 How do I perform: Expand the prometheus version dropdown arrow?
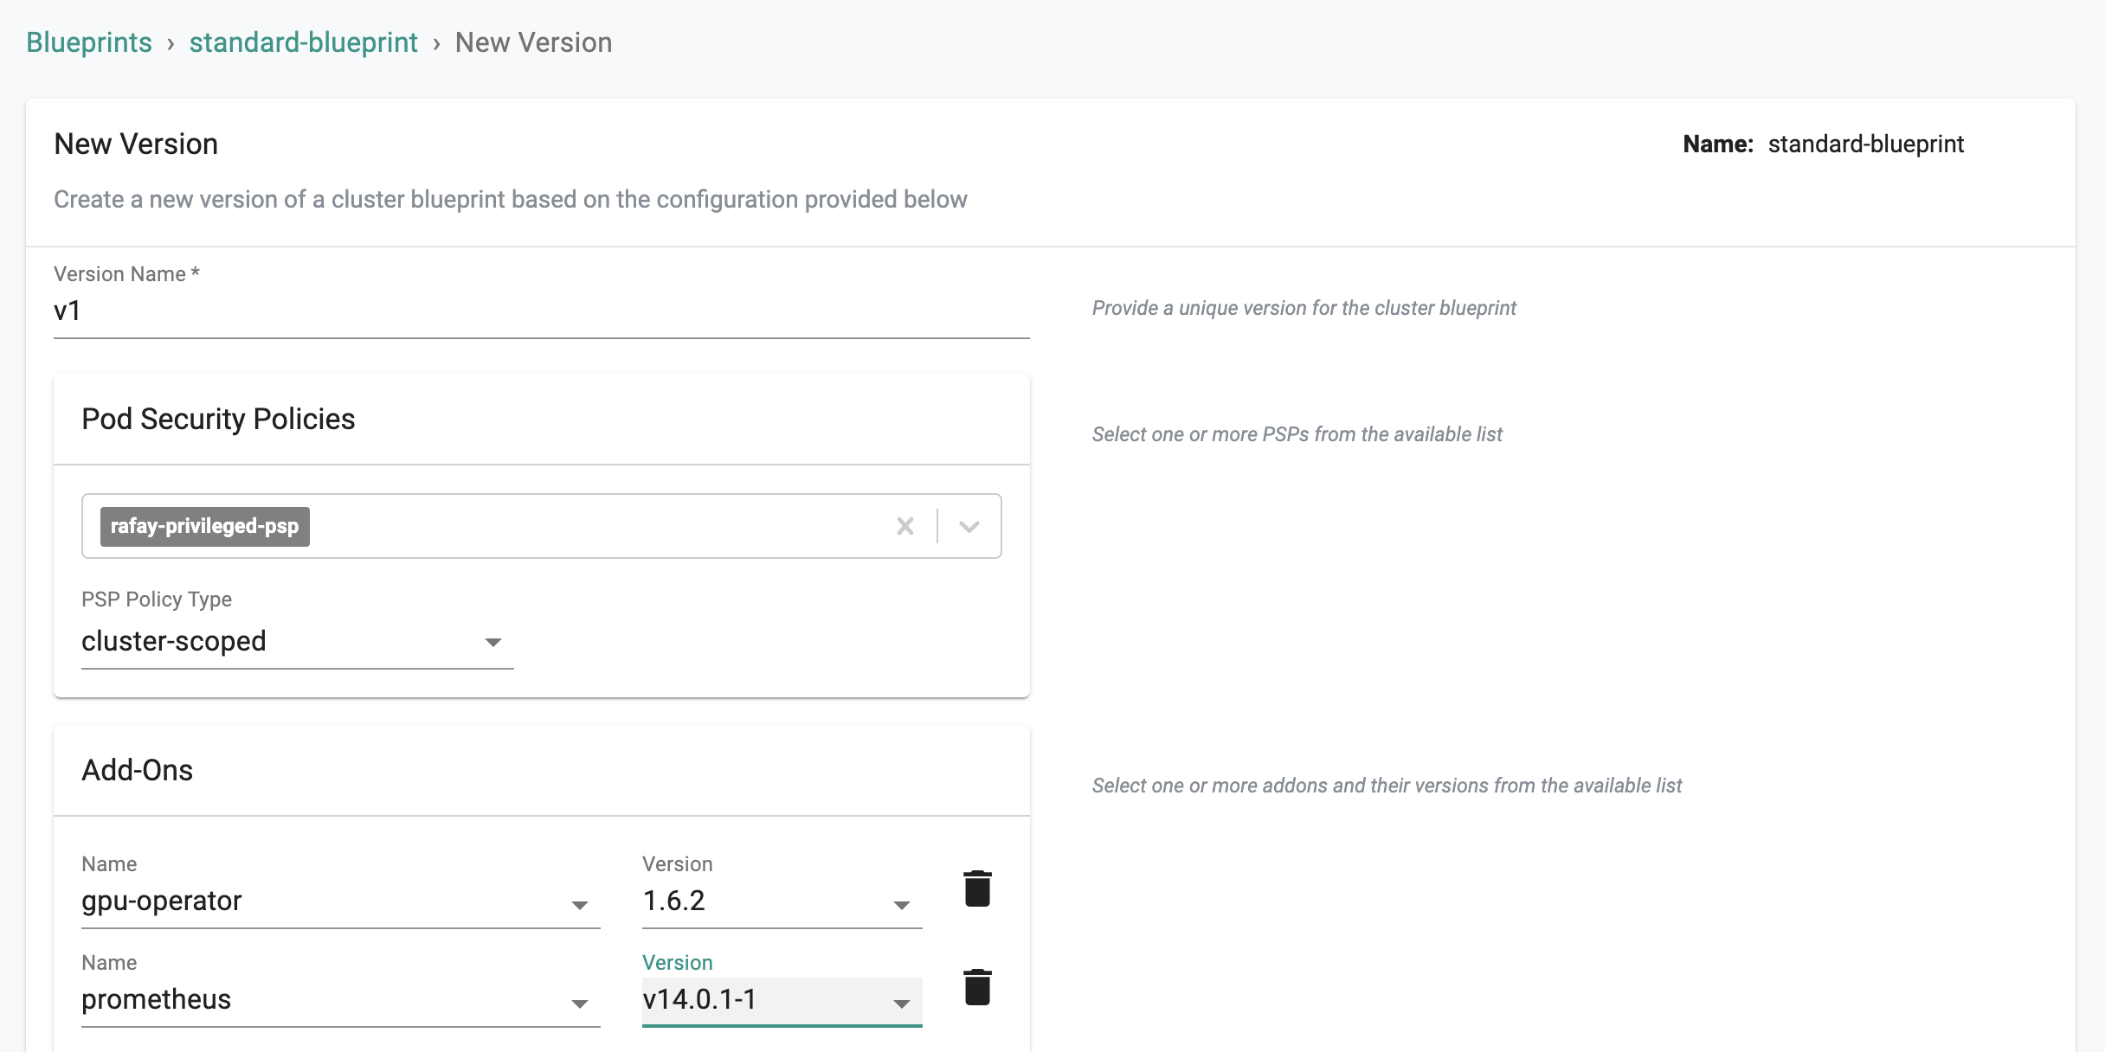pos(902,1003)
